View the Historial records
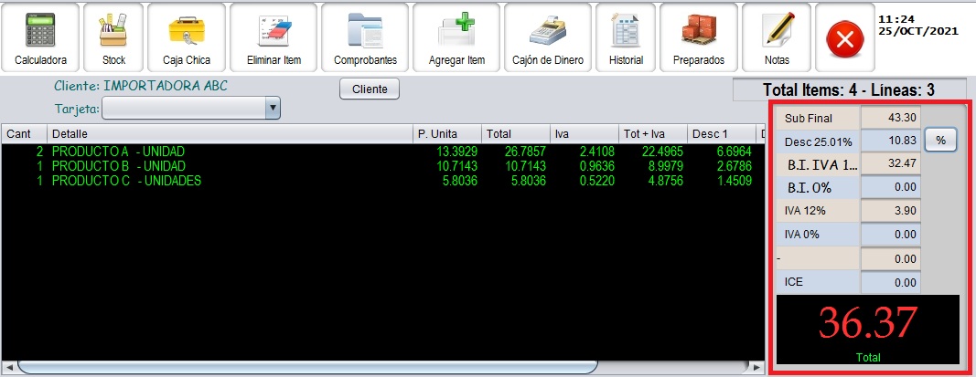The width and height of the screenshot is (976, 377). [626, 37]
